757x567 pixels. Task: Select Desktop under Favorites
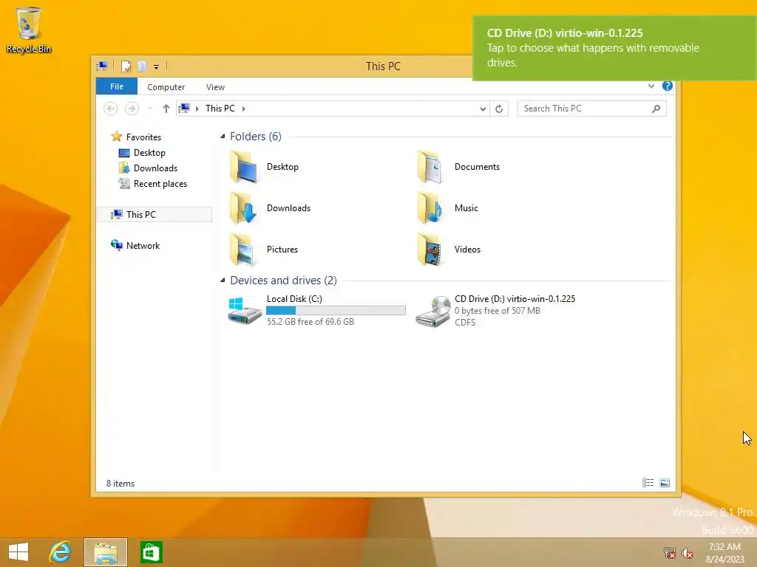click(142, 153)
